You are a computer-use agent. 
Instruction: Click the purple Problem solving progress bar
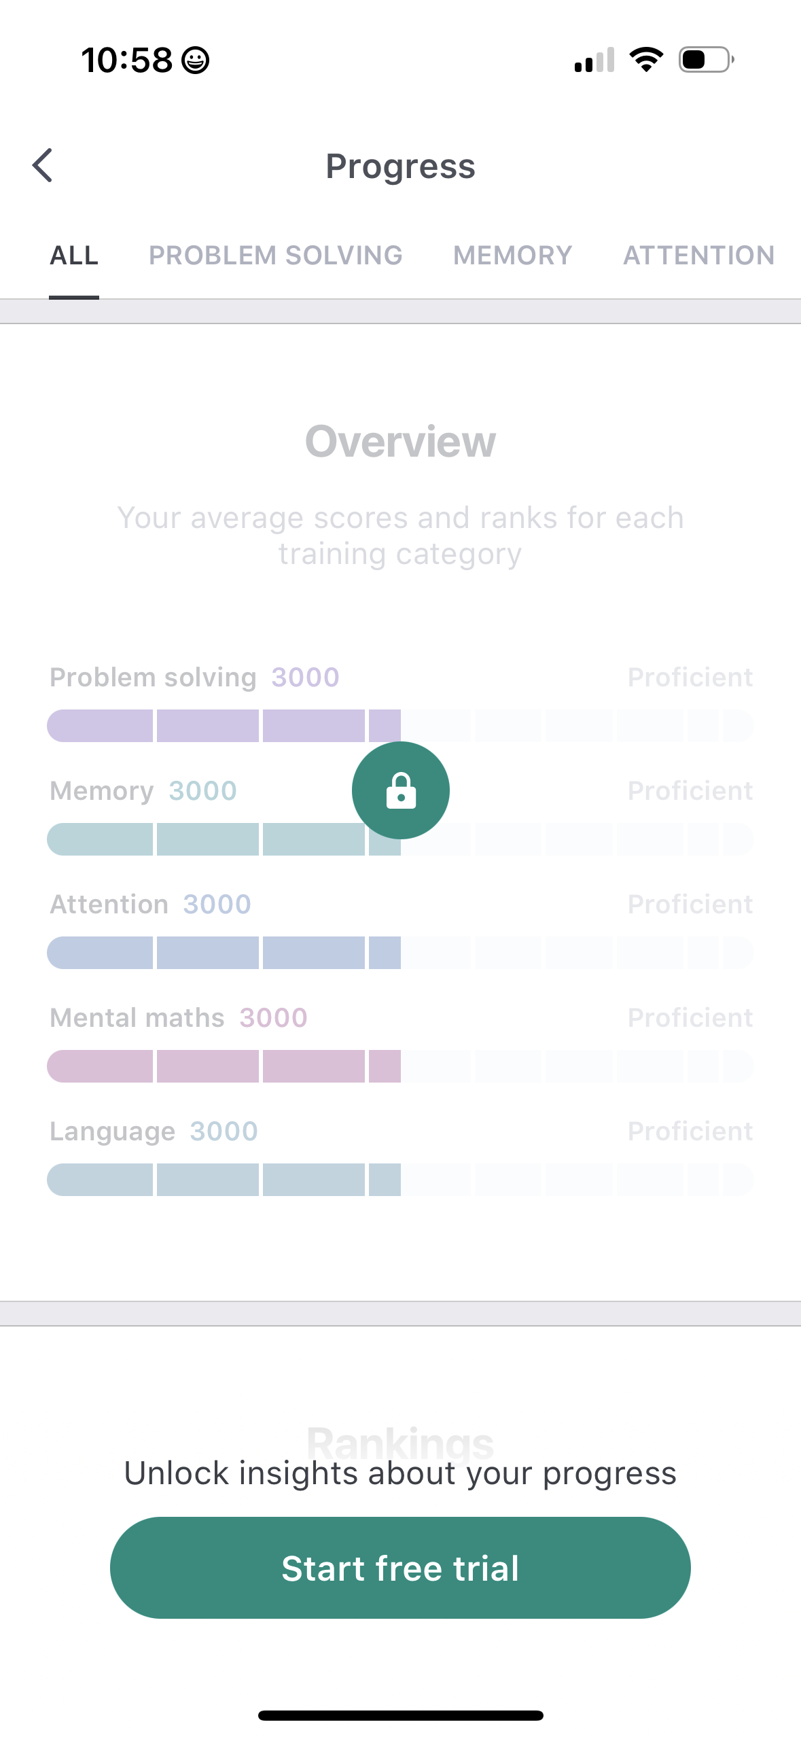click(x=224, y=726)
